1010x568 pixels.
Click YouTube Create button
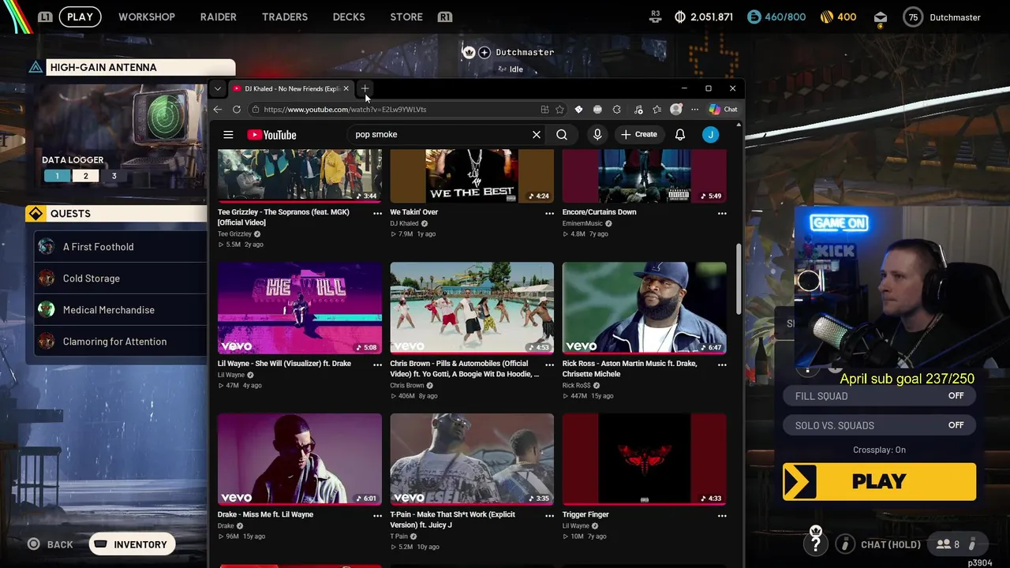click(x=638, y=135)
